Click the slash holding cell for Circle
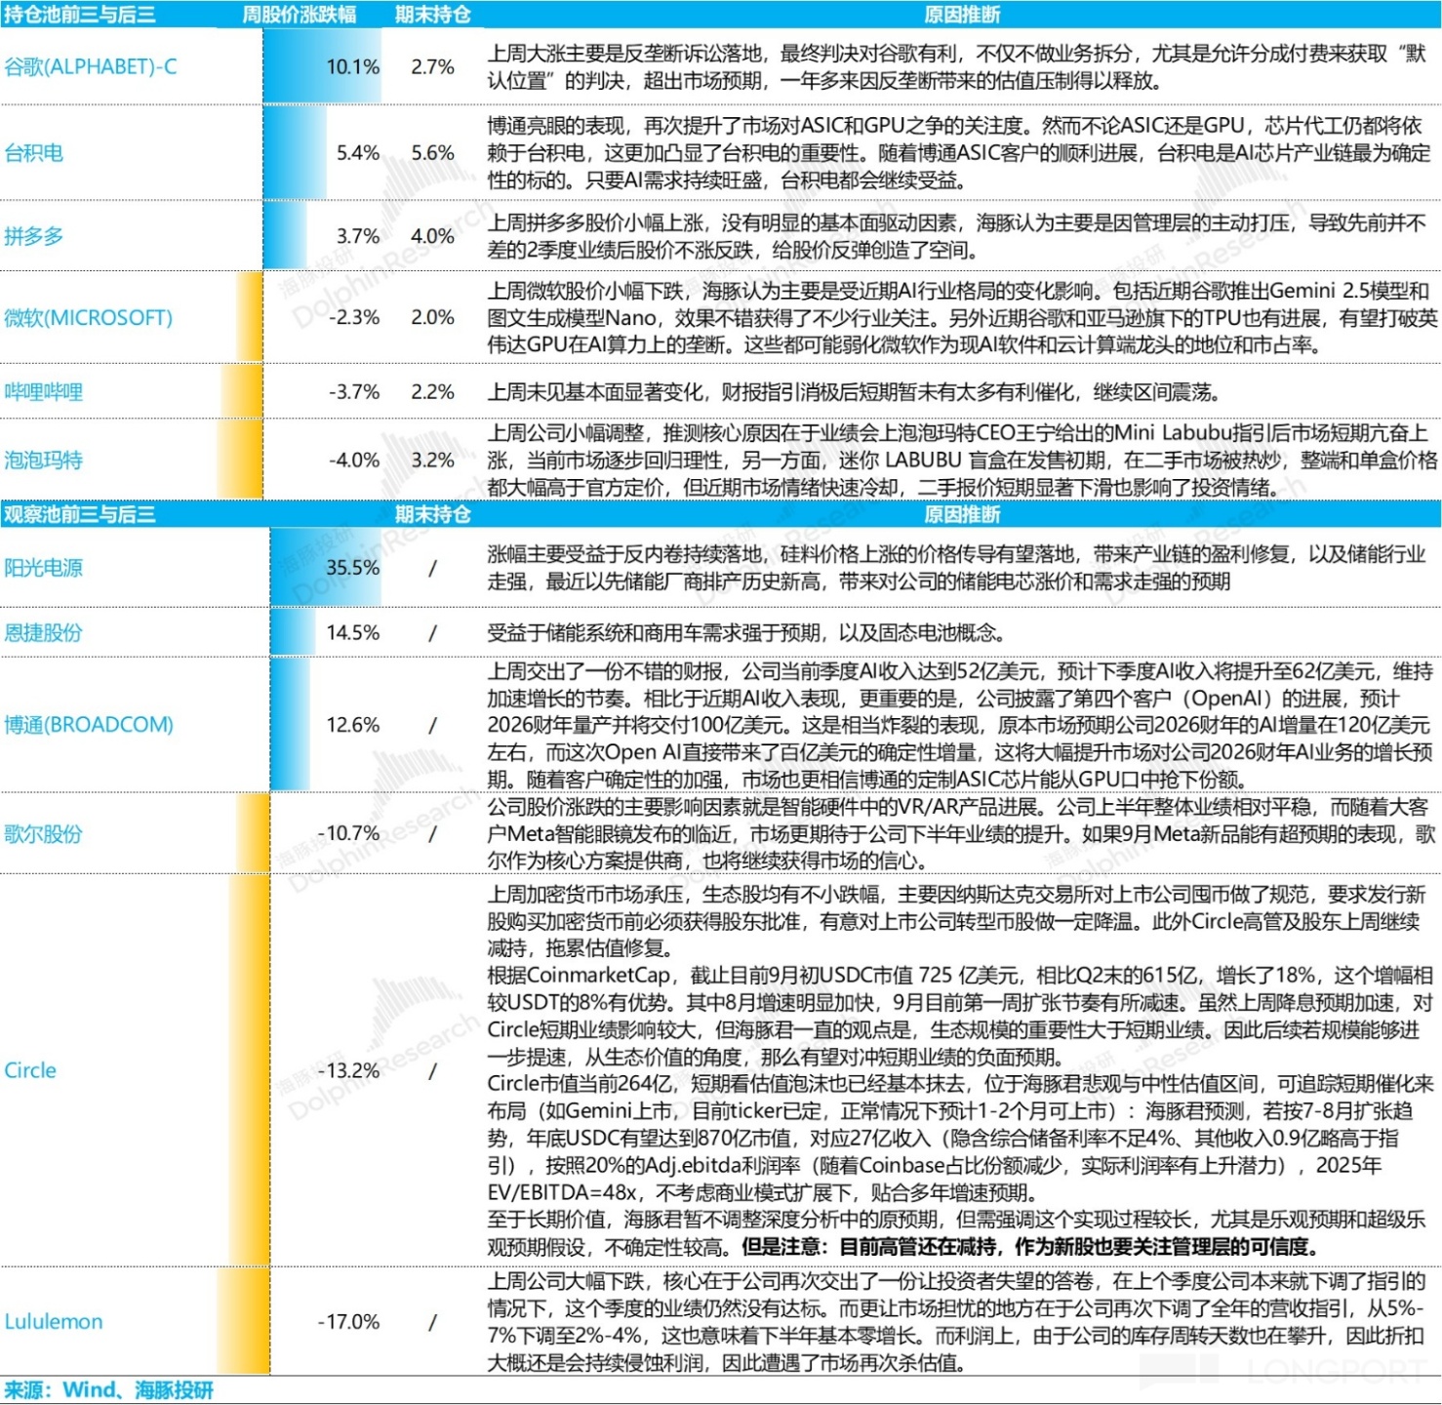This screenshot has height=1405, width=1442. 432,1070
